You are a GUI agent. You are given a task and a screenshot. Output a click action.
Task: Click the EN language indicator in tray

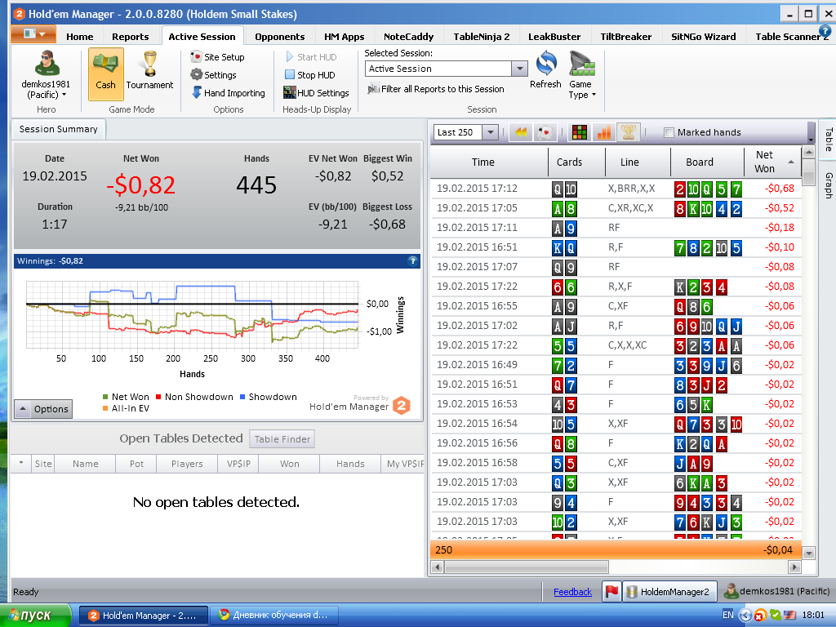coord(727,615)
